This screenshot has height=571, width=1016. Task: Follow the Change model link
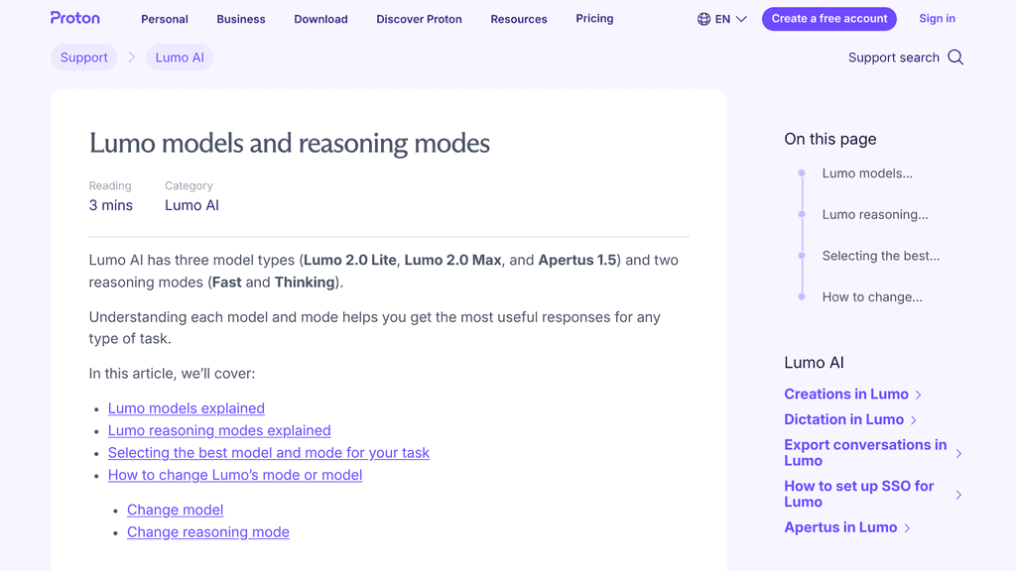(175, 510)
